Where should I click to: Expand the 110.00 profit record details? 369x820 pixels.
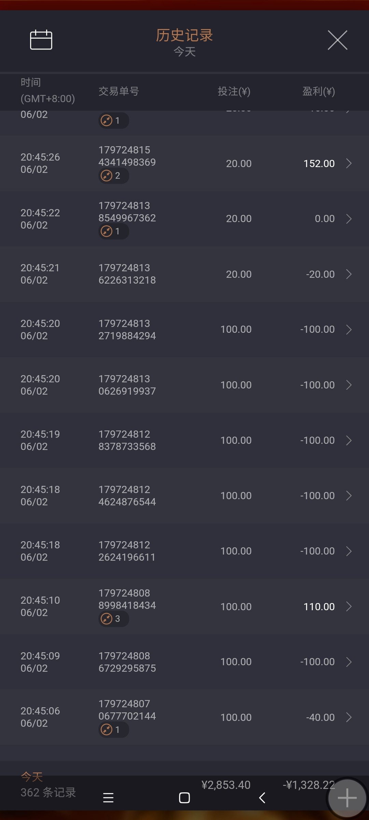tap(349, 606)
